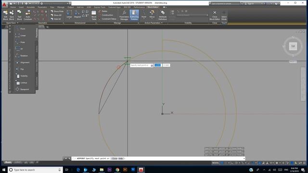
Task: Click the ViewCube TOP face
Action: 293,47
